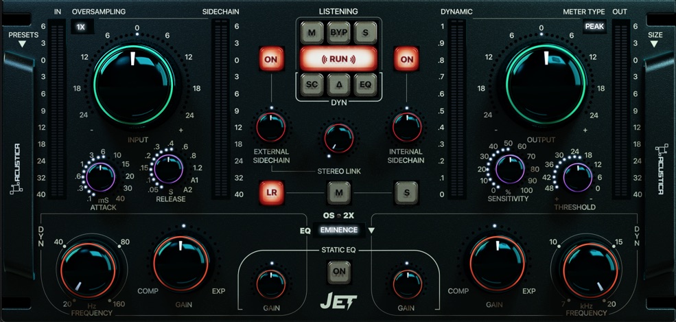Image resolution: width=676 pixels, height=322 pixels.
Task: Click the PEAK meter type button
Action: point(594,27)
